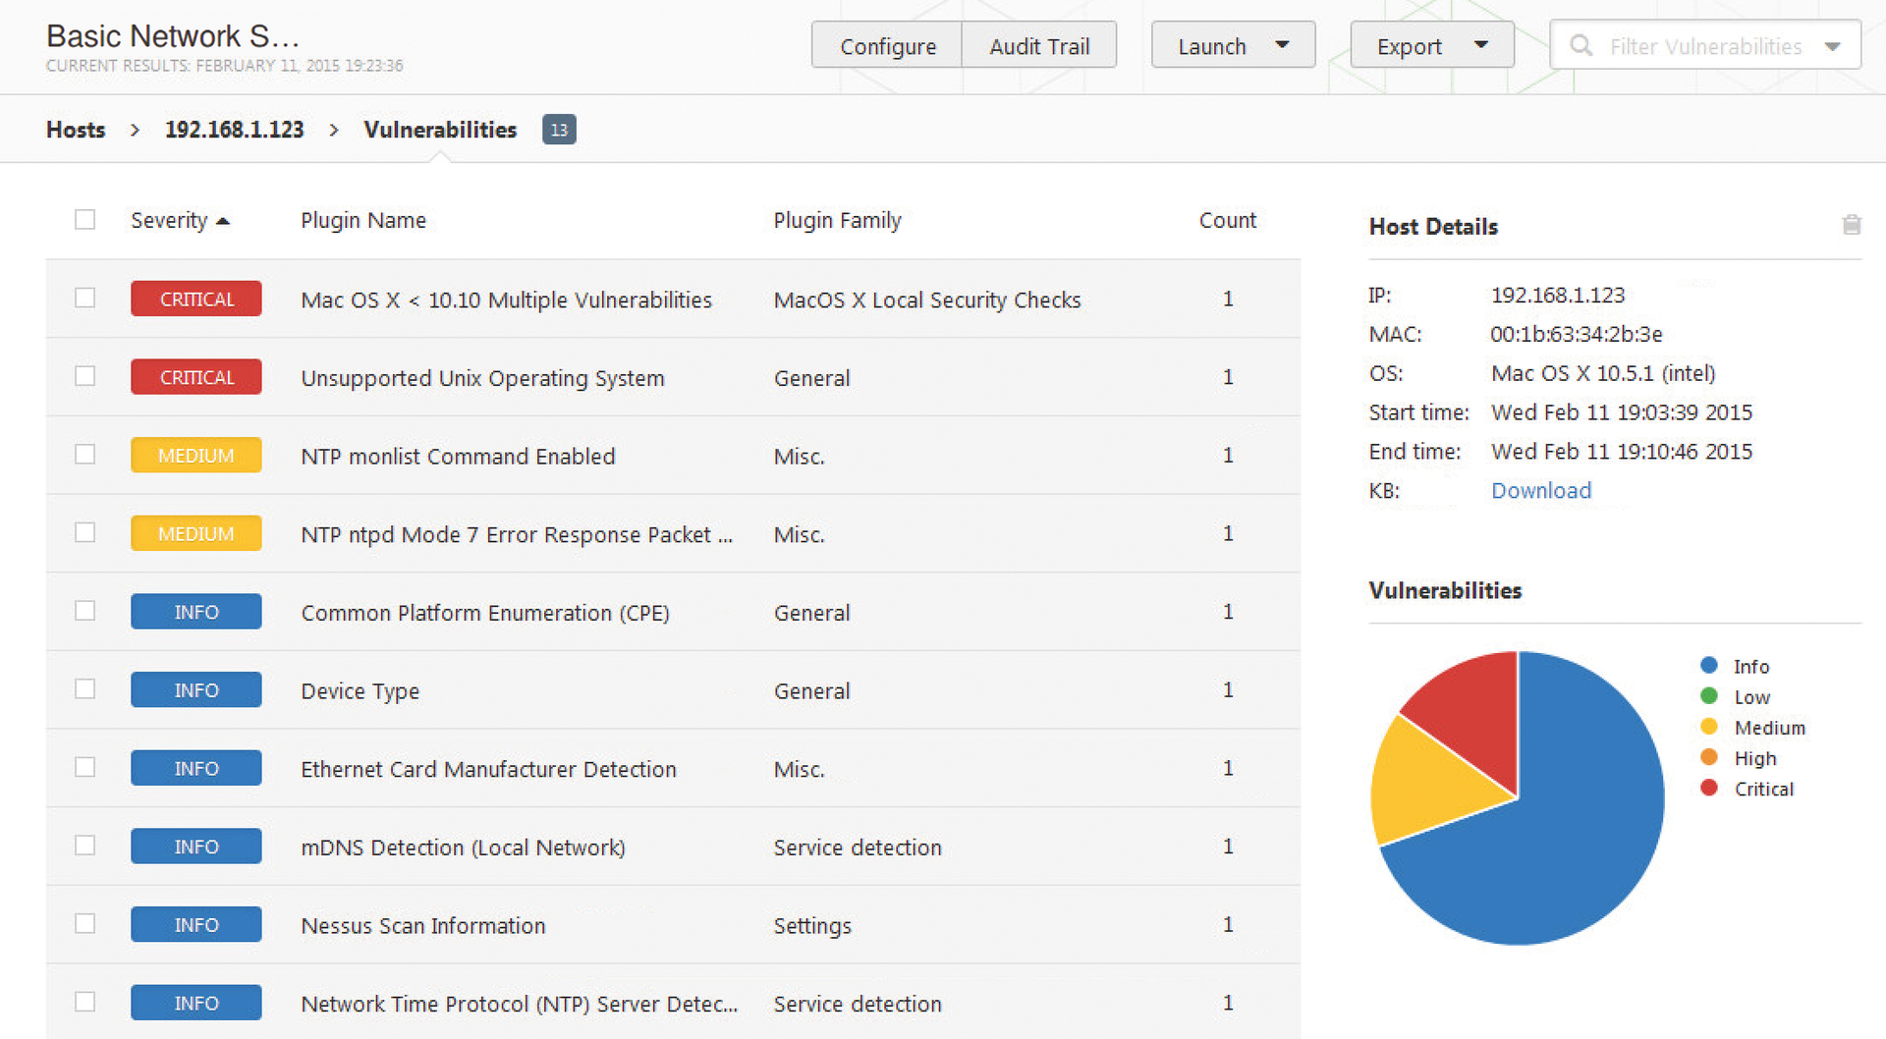Image resolution: width=1886 pixels, height=1039 pixels.
Task: Toggle the select-all checkbox in table header
Action: point(85,220)
